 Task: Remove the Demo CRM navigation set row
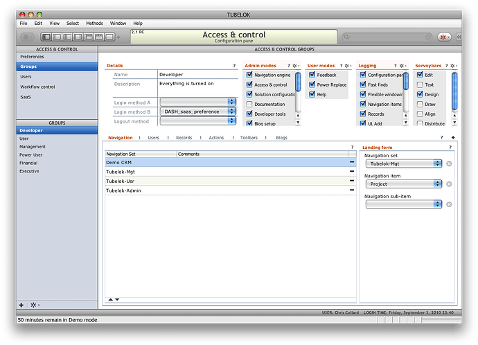pyautogui.click(x=352, y=162)
